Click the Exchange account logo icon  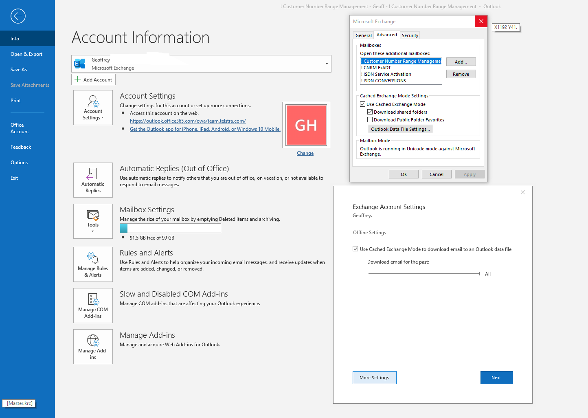(x=80, y=64)
